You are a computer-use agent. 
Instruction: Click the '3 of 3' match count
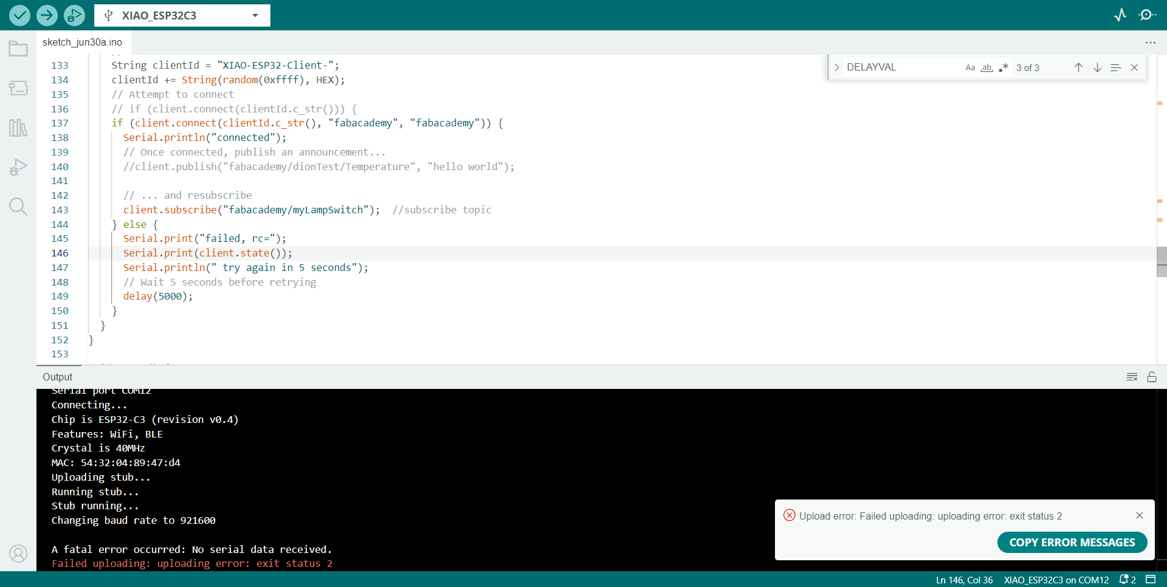[1028, 67]
